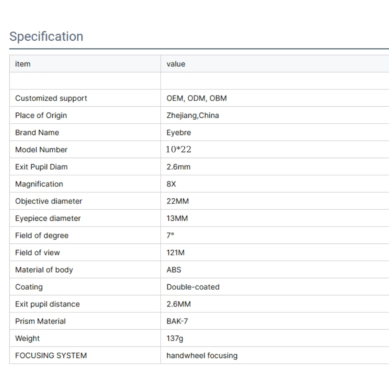Select the 'Customized support' label cell

pyautogui.click(x=51, y=98)
